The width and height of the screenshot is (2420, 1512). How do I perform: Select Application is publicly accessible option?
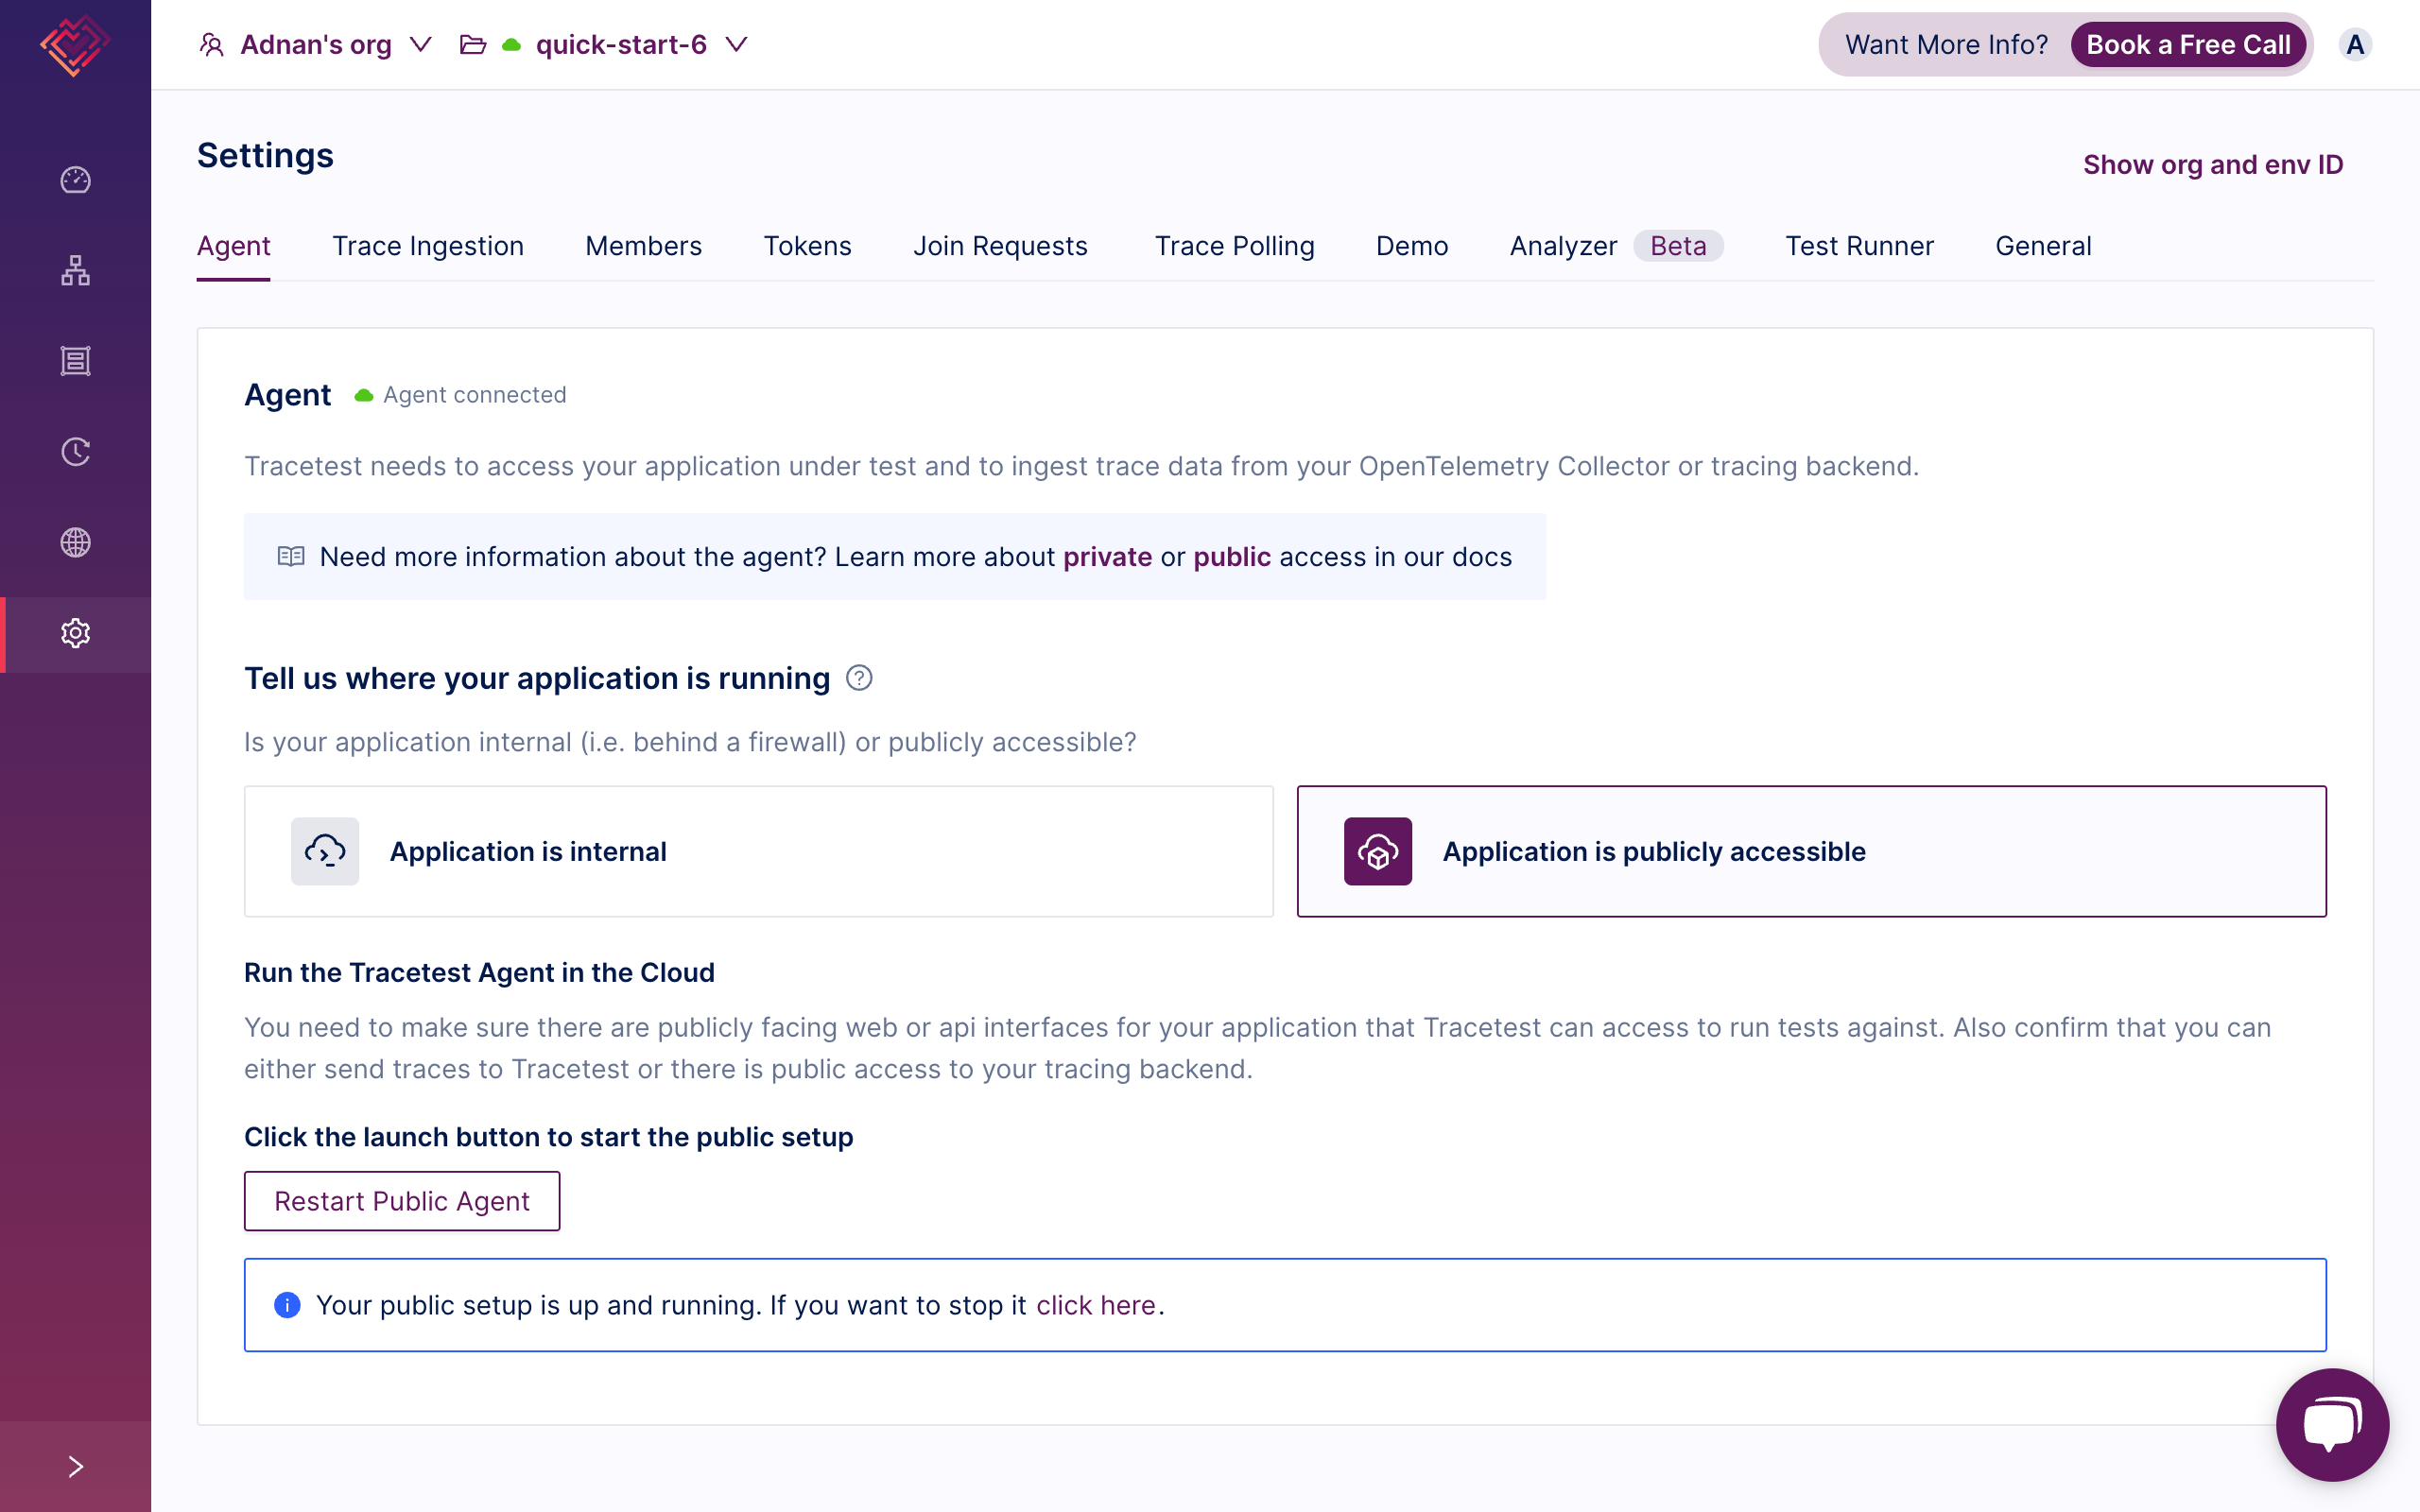[1811, 851]
